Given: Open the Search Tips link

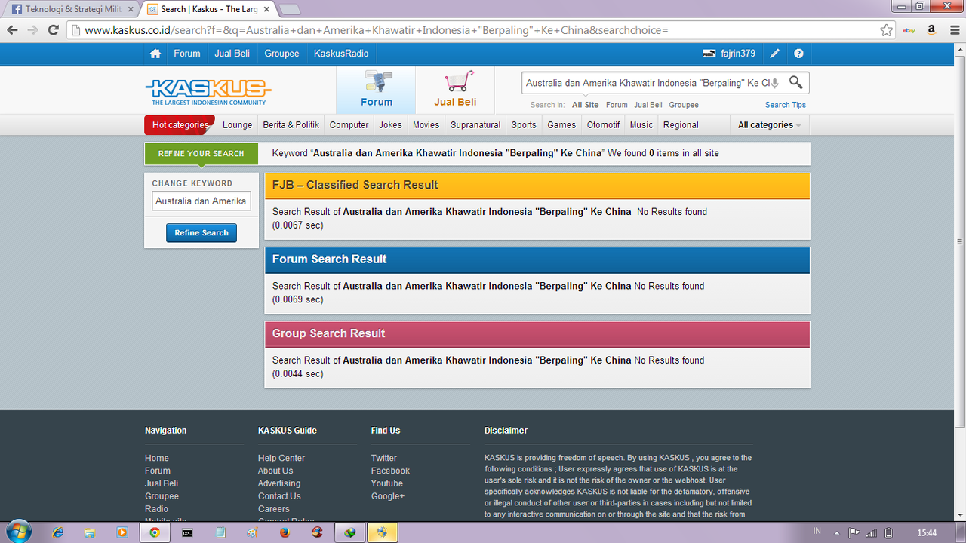Looking at the screenshot, I should click(x=786, y=105).
